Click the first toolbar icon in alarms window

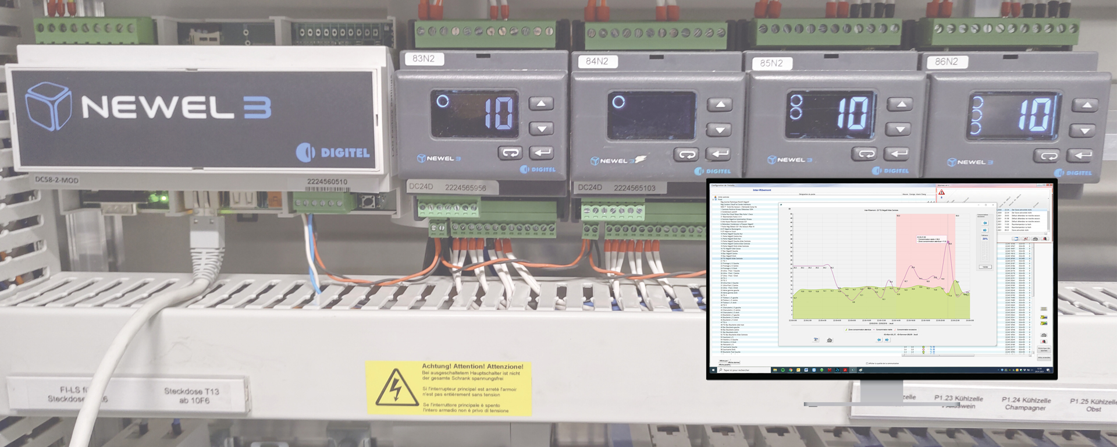click(x=1016, y=239)
